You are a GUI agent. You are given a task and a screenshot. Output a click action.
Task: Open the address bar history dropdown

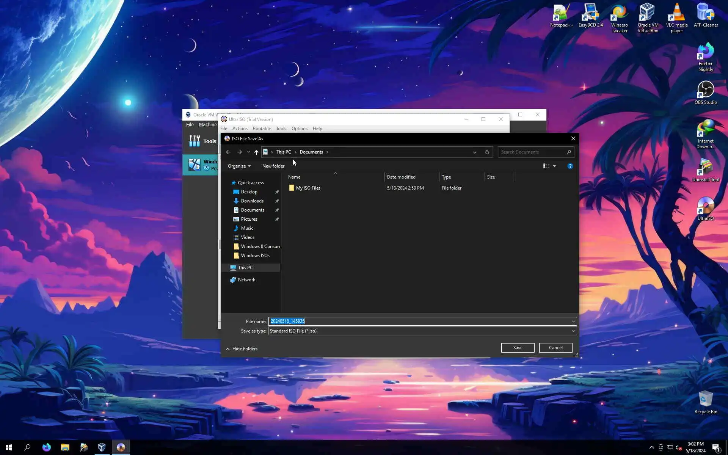[x=474, y=152]
